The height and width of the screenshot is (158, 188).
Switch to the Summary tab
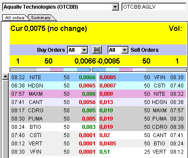point(41,18)
